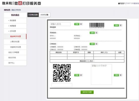Image resolution: width=139 pixels, height=101 pixels.
Task: Click the 订单编号 : XXXXXX line
Action: (x=57, y=47)
